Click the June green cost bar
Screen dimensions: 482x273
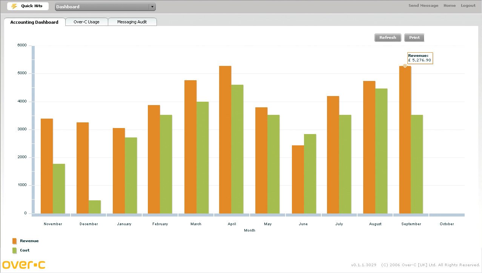tap(310, 174)
